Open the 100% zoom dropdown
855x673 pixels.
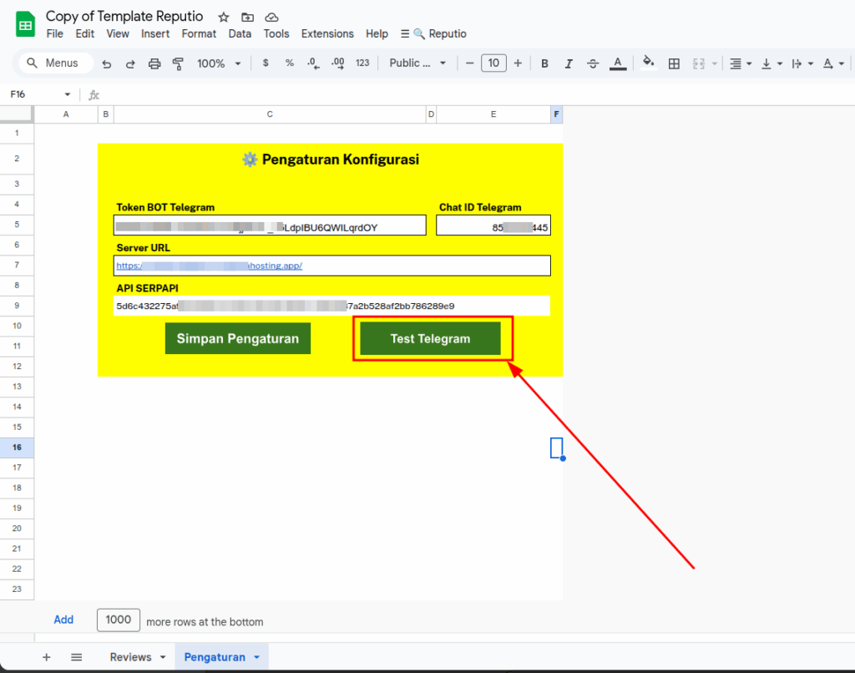(x=219, y=63)
